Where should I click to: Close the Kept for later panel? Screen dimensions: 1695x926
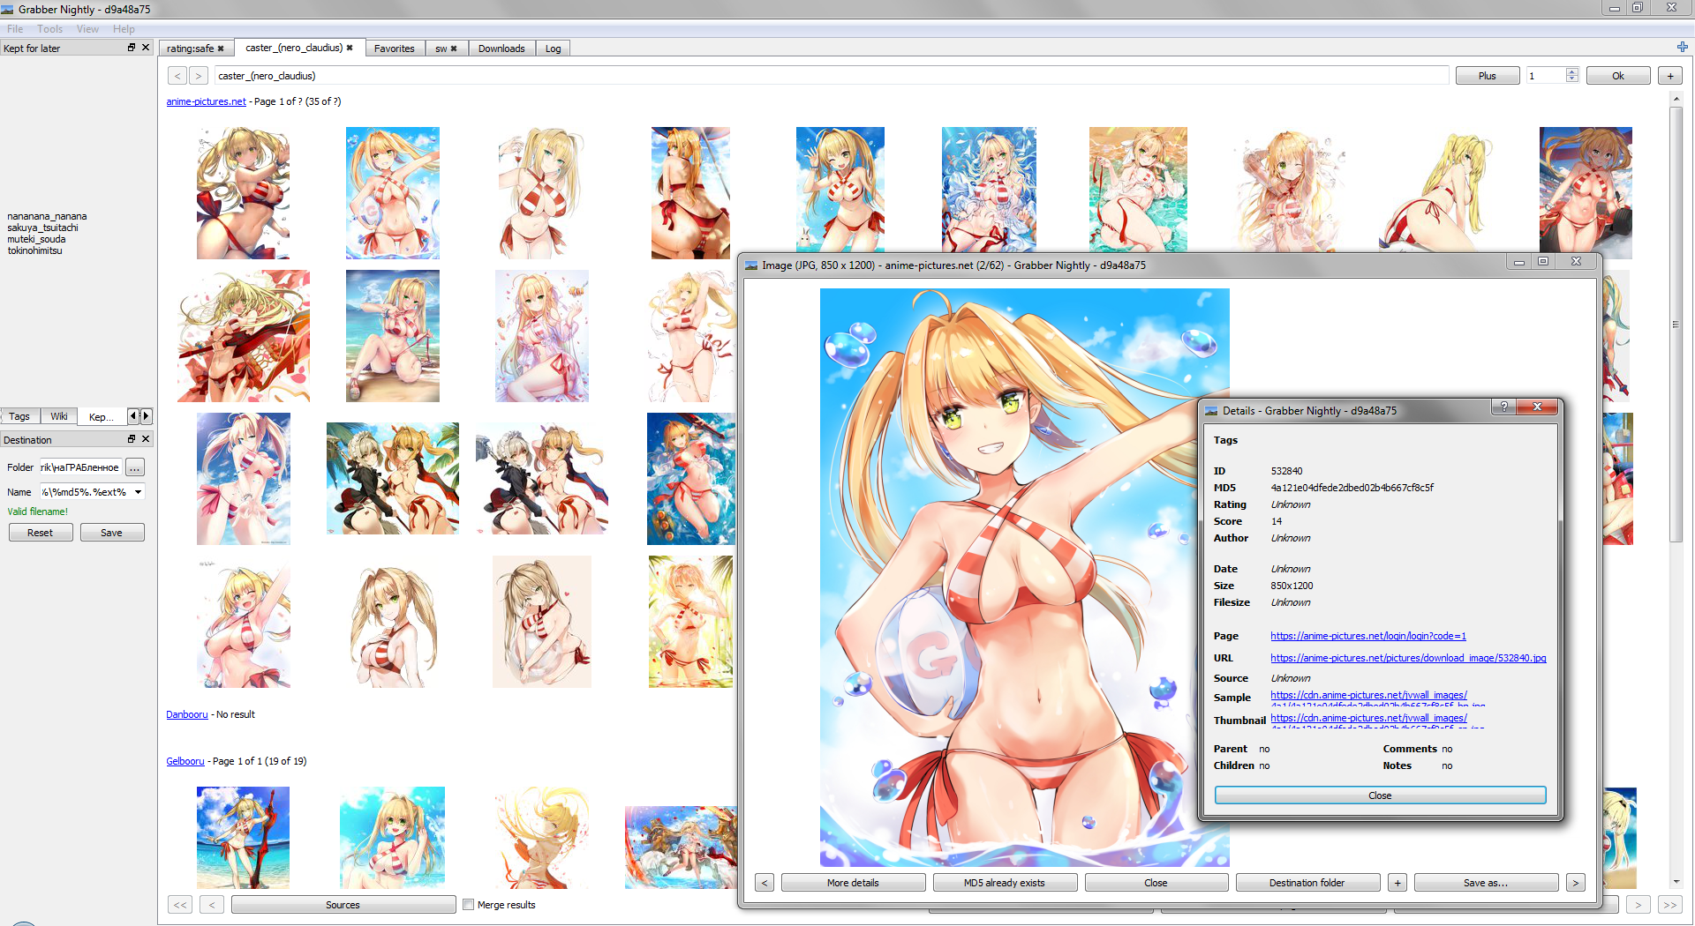[x=146, y=48]
